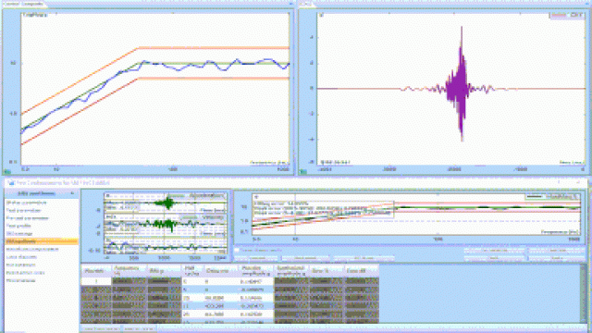592x333 pixels.
Task: Collapse the sidebar header using its arrow
Action: point(72,193)
